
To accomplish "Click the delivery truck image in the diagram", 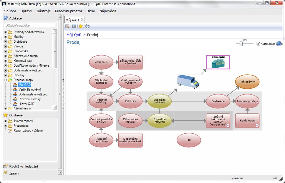I will click(189, 82).
